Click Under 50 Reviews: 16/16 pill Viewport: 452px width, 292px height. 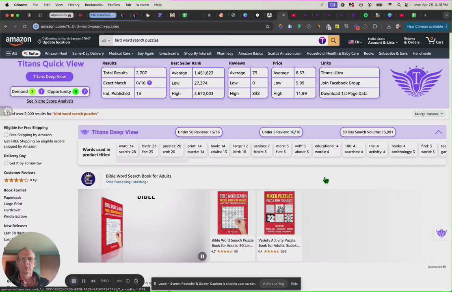point(199,132)
